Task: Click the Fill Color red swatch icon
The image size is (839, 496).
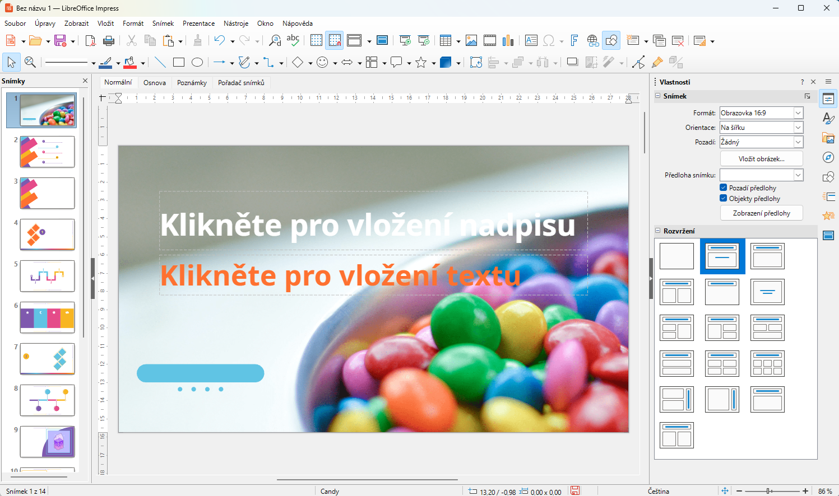Action: [x=130, y=62]
